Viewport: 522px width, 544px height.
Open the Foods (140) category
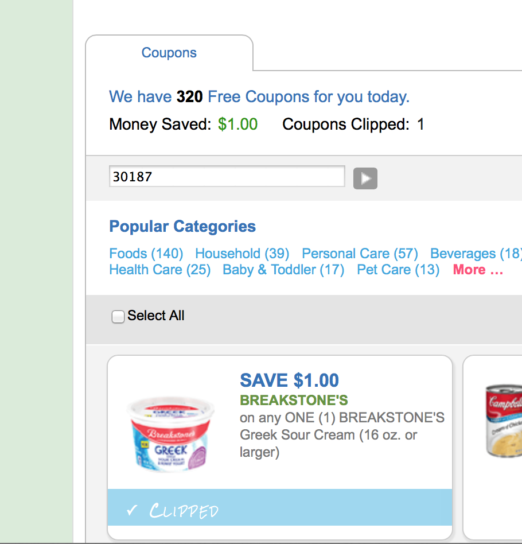pos(146,254)
